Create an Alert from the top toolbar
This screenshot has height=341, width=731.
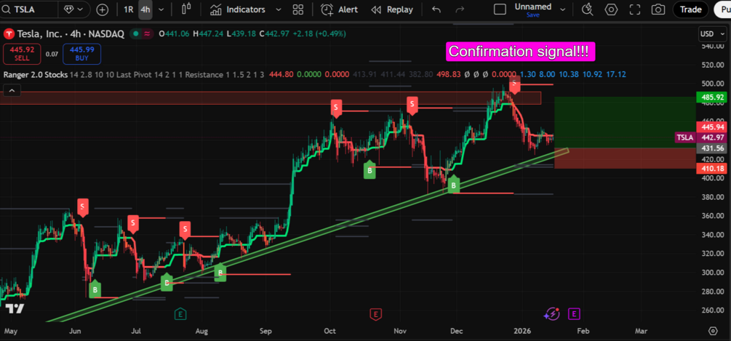[340, 9]
